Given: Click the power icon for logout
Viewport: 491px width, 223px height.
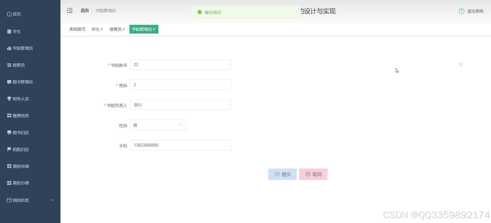Looking at the screenshot, I should click(462, 11).
